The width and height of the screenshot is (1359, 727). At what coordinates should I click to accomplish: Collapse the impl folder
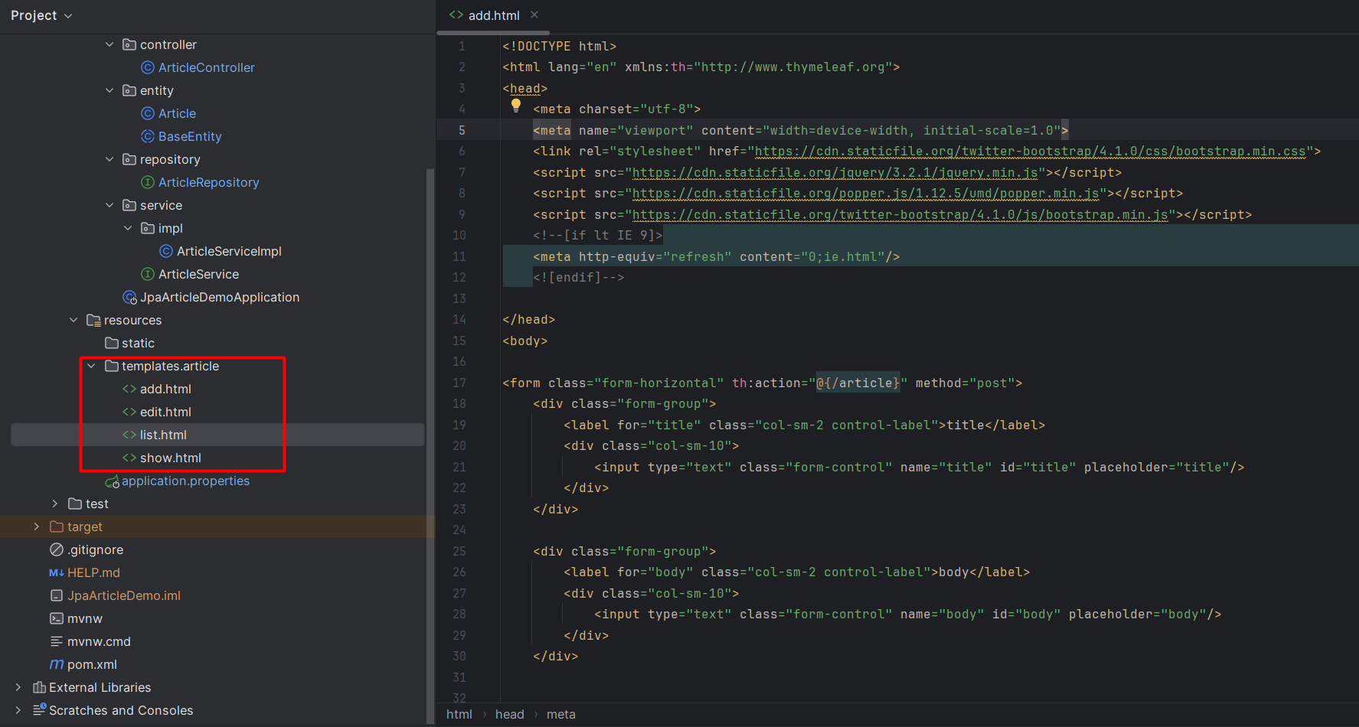point(128,228)
